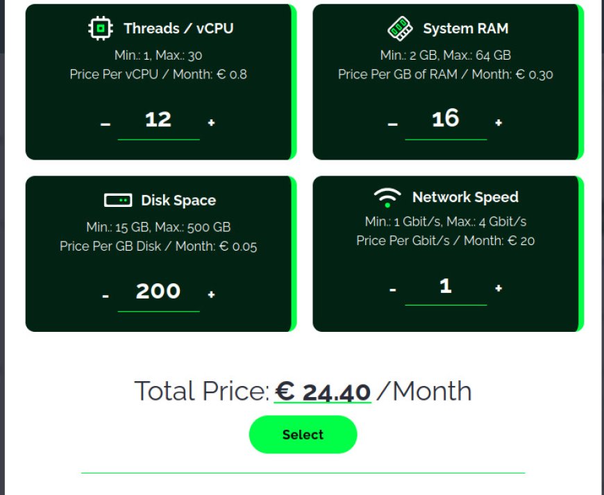Click the RAM module icon
This screenshot has width=604, height=495.
[400, 28]
